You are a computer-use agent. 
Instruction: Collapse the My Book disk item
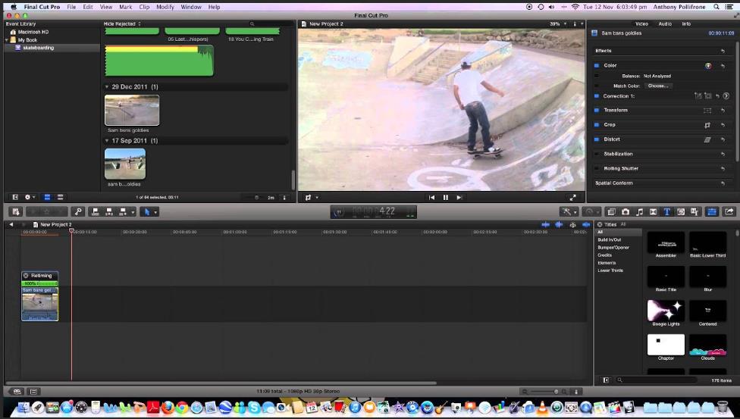tap(7, 40)
